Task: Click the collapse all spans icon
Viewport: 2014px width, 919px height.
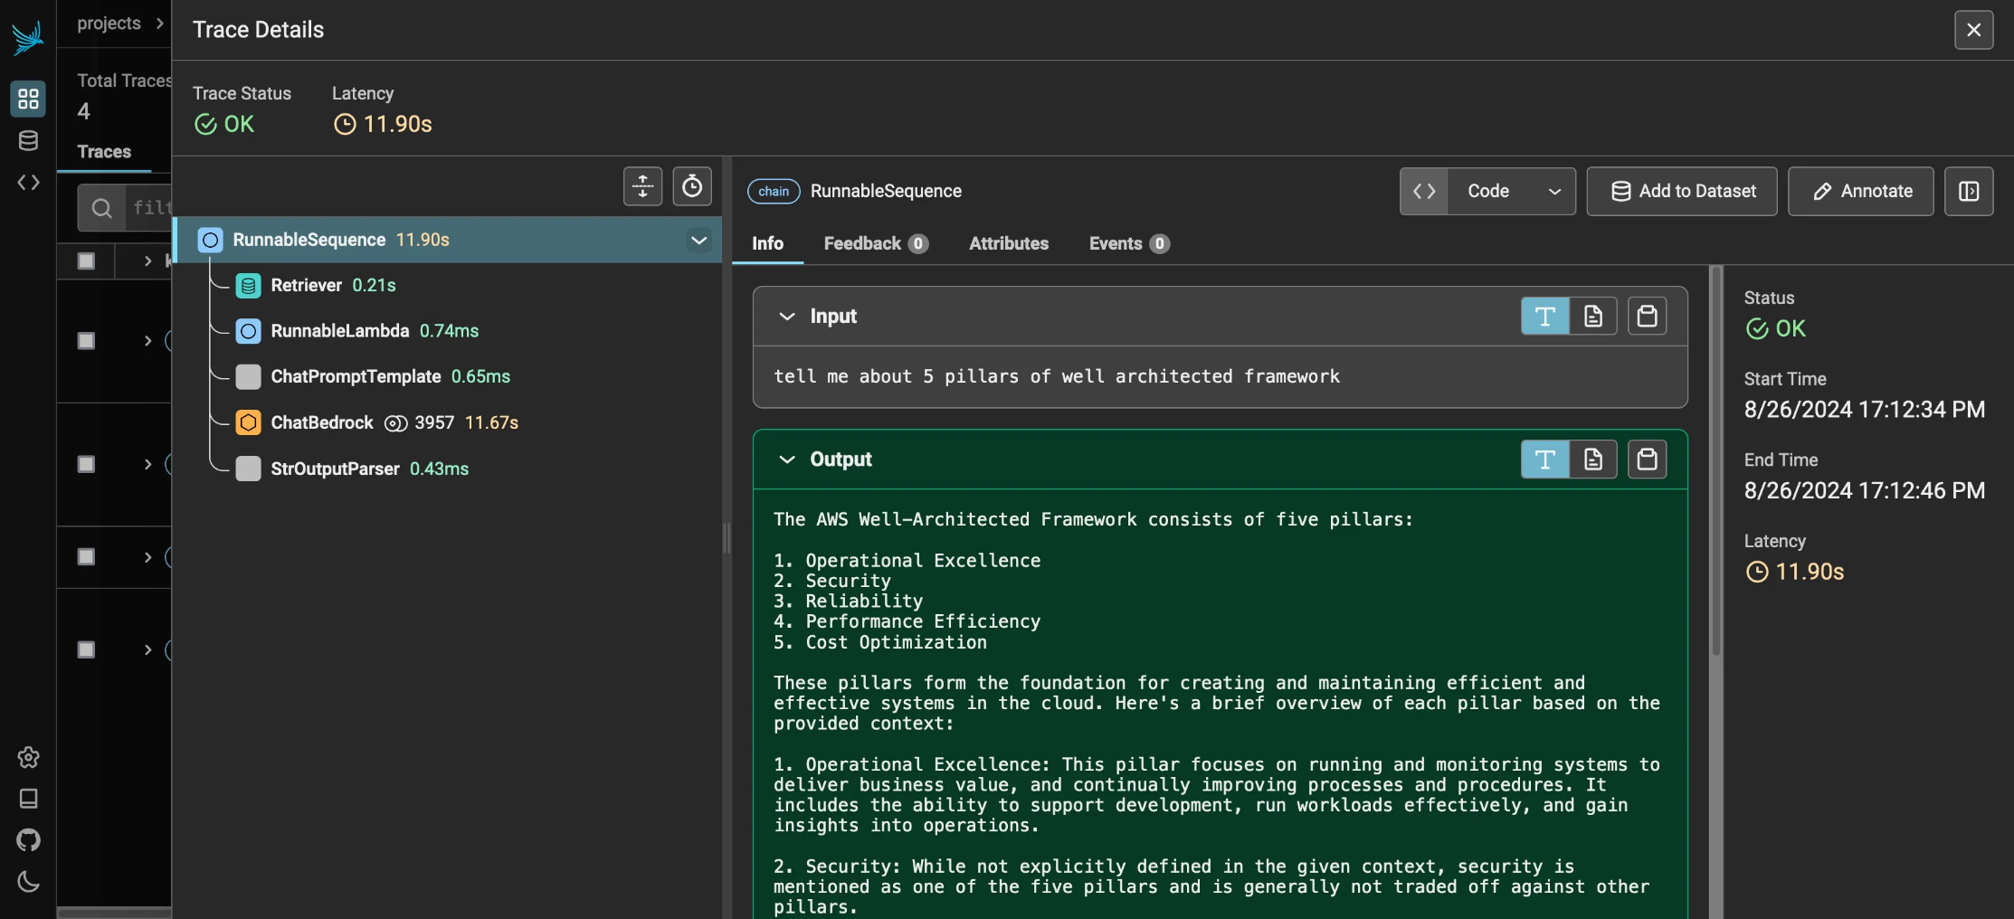Action: (642, 186)
